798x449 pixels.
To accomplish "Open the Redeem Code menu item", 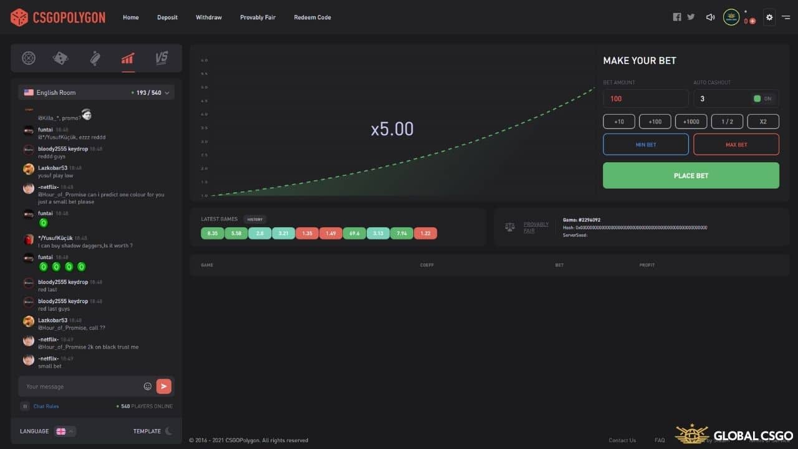I will (312, 17).
